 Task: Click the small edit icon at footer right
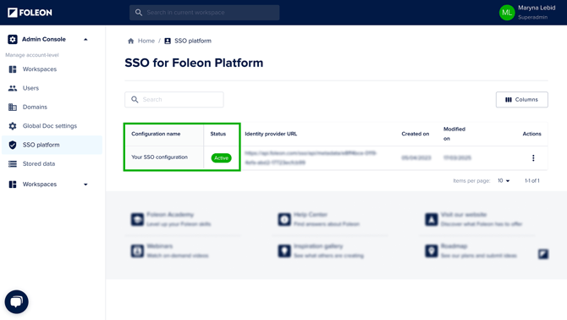[543, 254]
